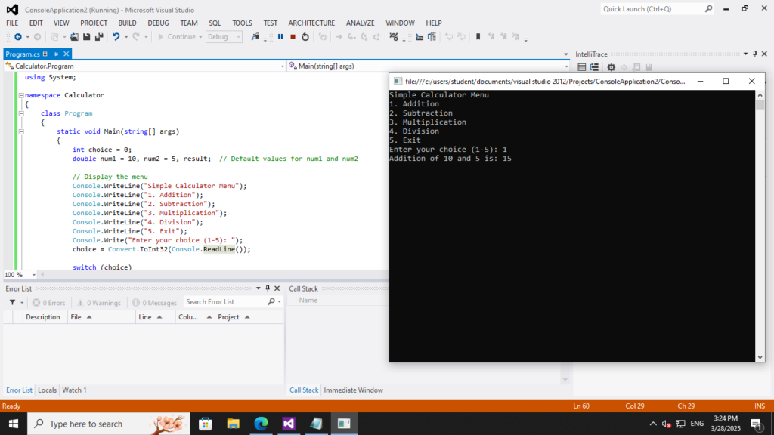Collapse the namespace Calculator code block
The width and height of the screenshot is (774, 435).
(x=21, y=95)
